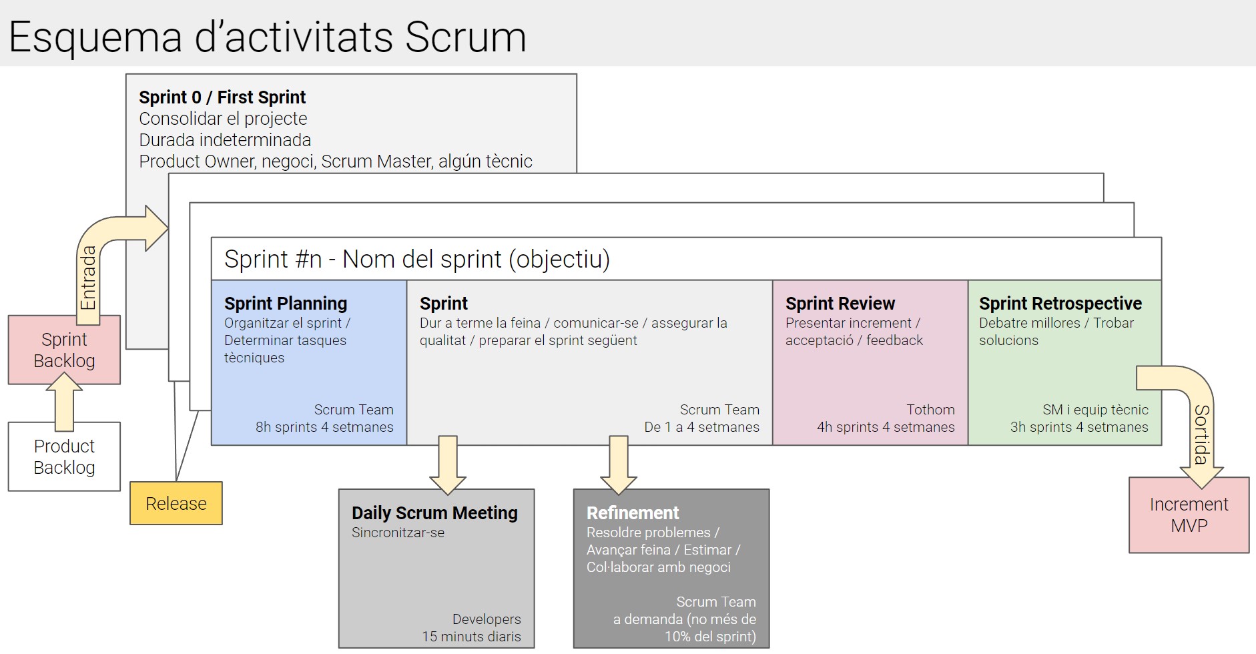Click the bold "Sprint" heading in the grey box

[x=444, y=304]
